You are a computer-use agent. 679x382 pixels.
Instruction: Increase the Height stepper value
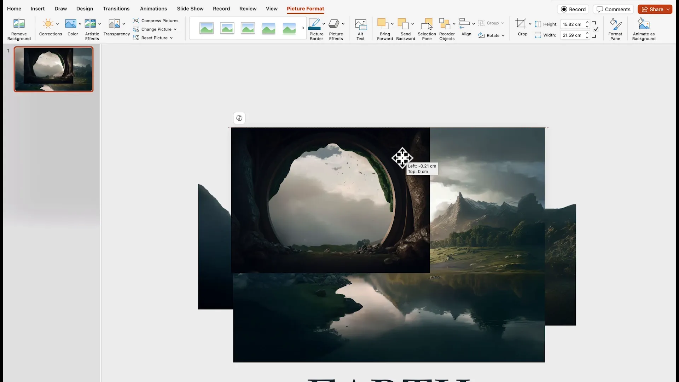pyautogui.click(x=587, y=22)
